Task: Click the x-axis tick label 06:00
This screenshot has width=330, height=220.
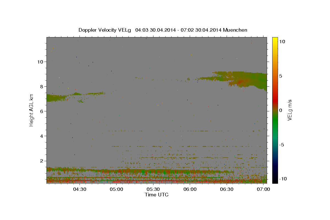Action: click(x=190, y=189)
